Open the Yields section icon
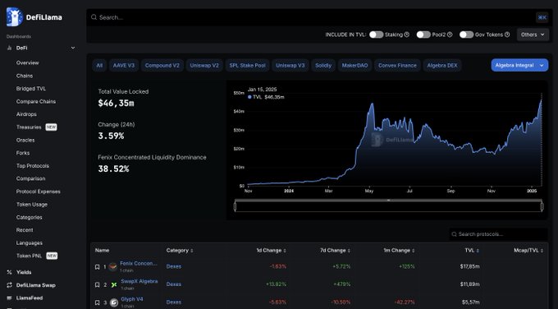 pos(9,272)
